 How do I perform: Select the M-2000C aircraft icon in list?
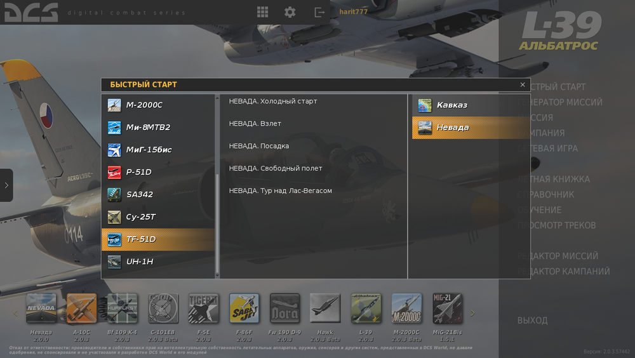(114, 105)
